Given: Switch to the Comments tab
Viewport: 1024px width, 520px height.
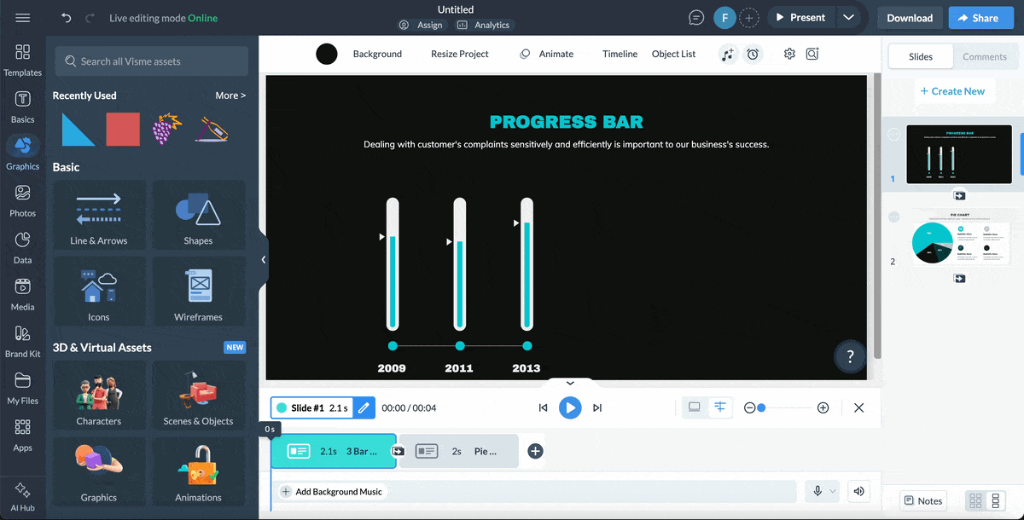Looking at the screenshot, I should pos(986,56).
